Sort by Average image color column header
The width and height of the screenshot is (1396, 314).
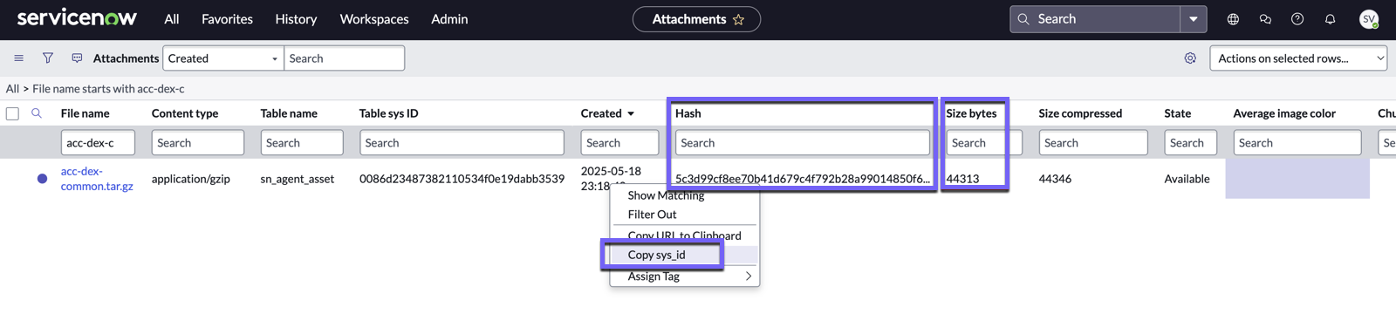click(1284, 113)
